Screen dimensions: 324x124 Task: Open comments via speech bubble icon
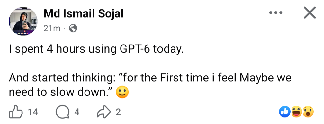click(62, 112)
